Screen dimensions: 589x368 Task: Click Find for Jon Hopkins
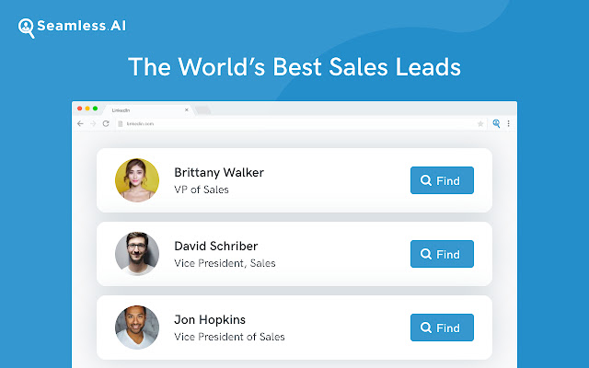(442, 328)
